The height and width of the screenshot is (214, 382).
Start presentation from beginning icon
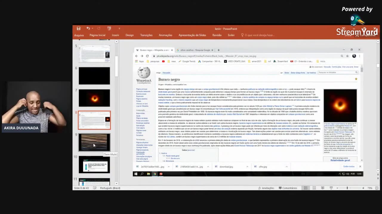pos(109,29)
